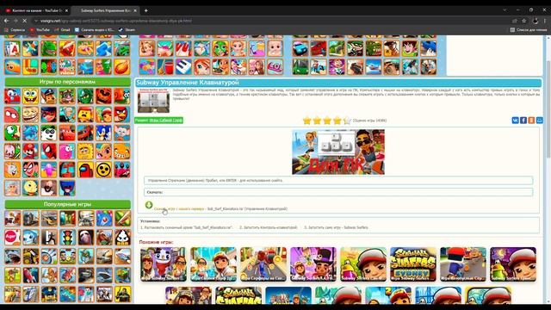551x310 pixels.
Task: Stop loading the page
Action: pyautogui.click(x=25, y=21)
